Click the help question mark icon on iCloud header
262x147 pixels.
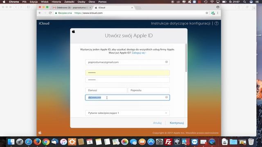point(217,23)
